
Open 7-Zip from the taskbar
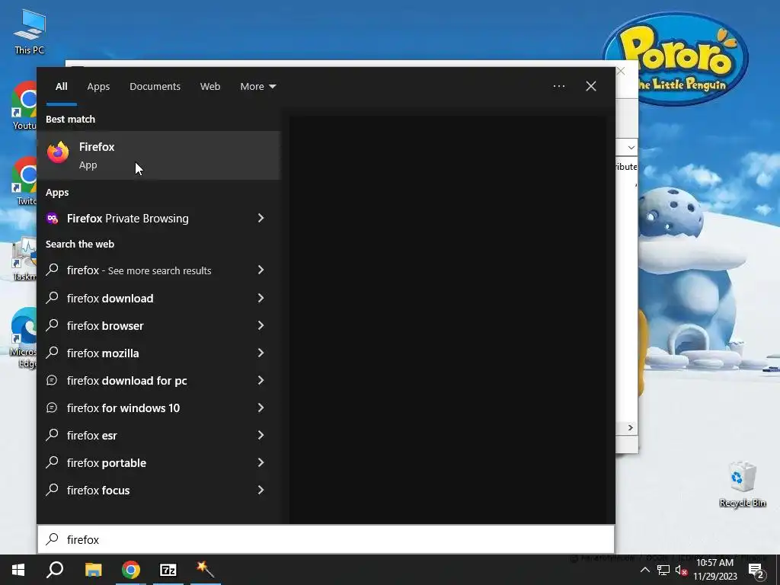168,570
